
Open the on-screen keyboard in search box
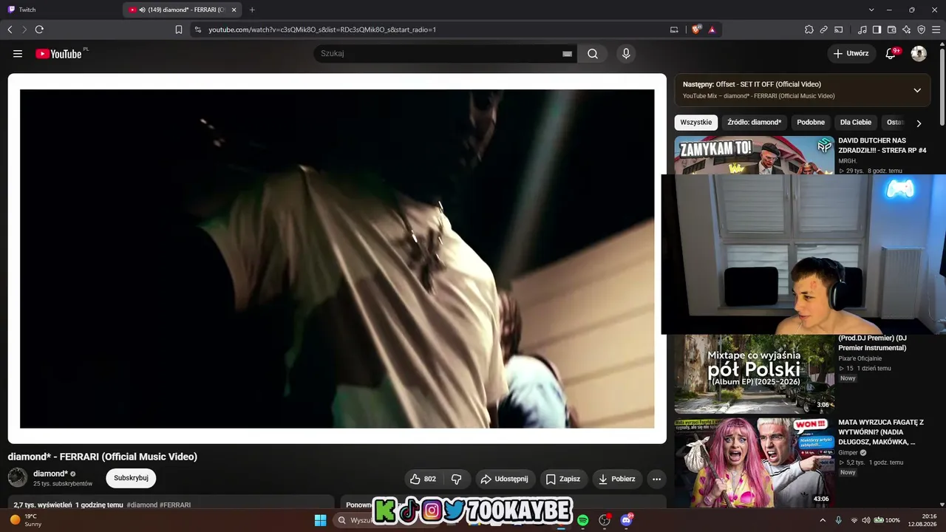(567, 54)
